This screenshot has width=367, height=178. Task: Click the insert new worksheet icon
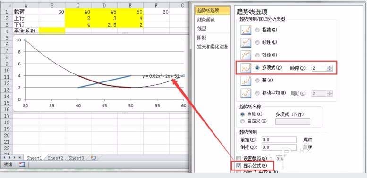pos(93,158)
